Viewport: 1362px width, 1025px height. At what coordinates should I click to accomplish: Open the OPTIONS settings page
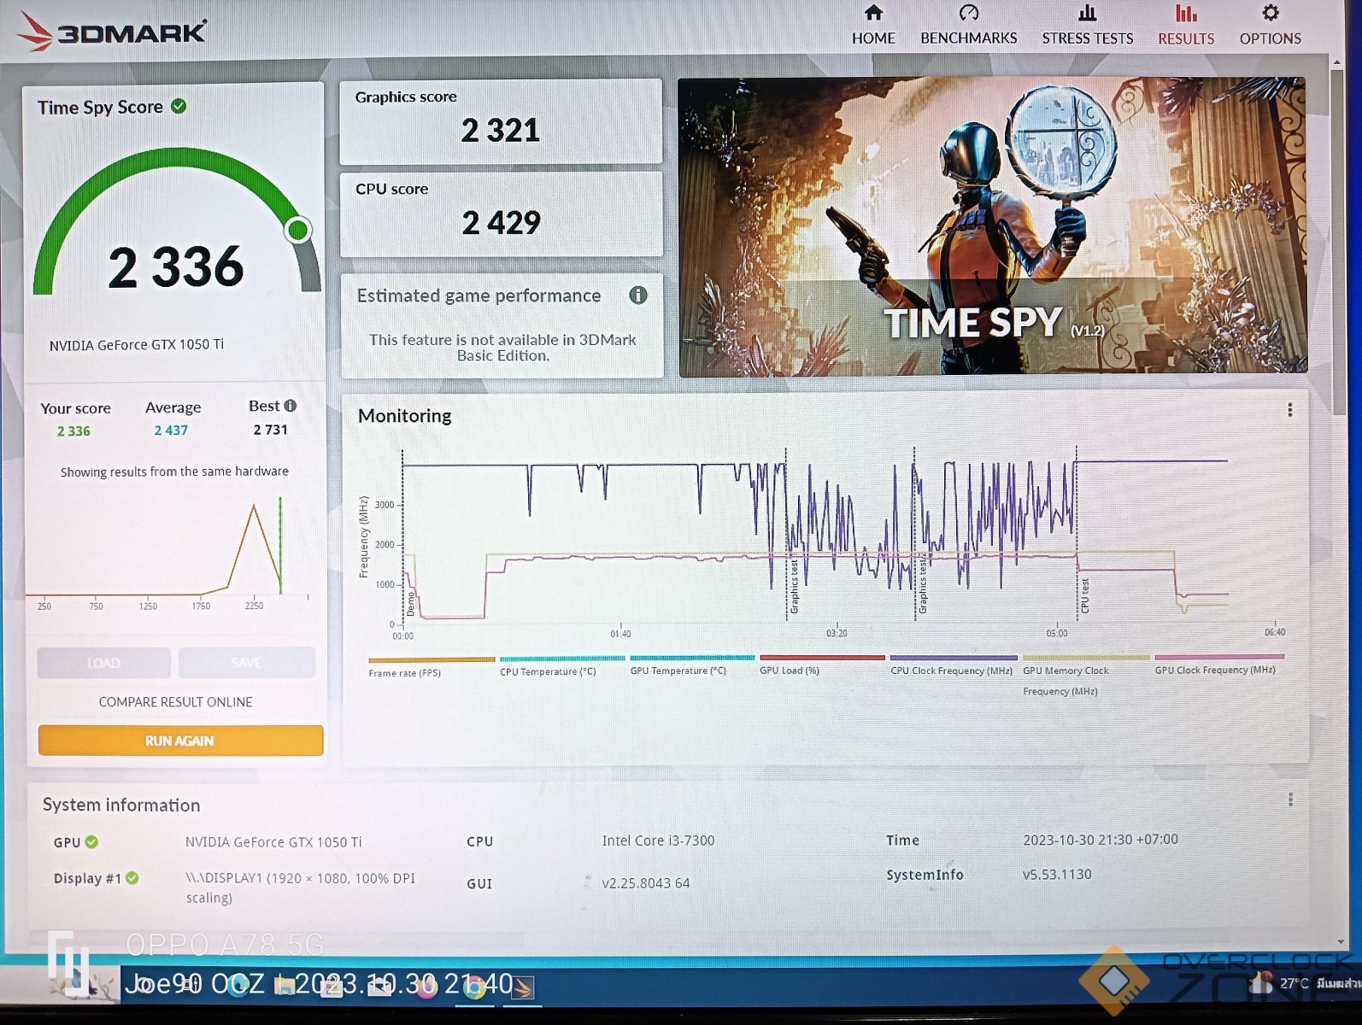(1270, 26)
